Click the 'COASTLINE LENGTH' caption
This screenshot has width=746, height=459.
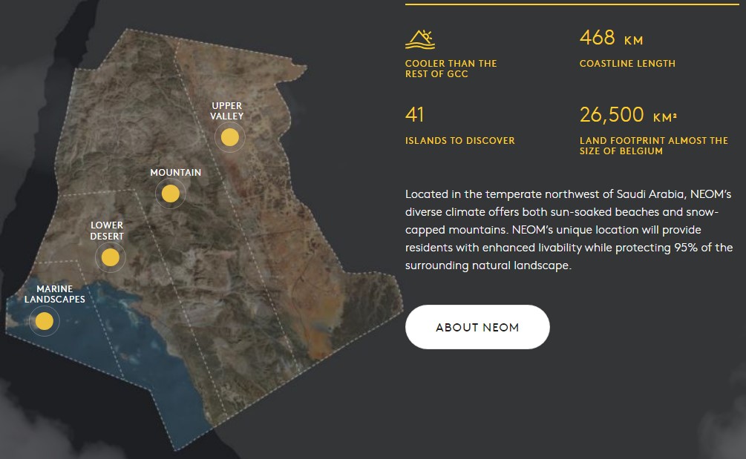[x=627, y=64]
